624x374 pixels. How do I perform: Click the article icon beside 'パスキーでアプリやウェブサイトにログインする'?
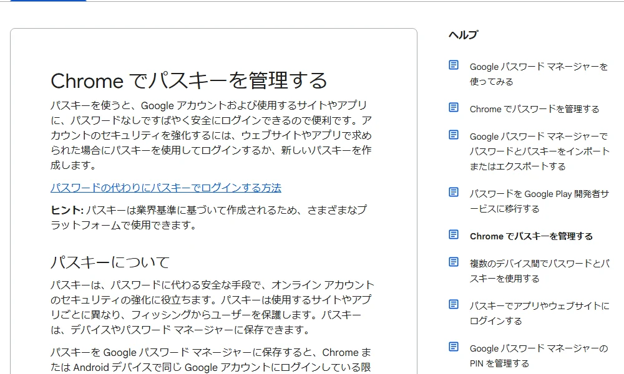point(454,304)
